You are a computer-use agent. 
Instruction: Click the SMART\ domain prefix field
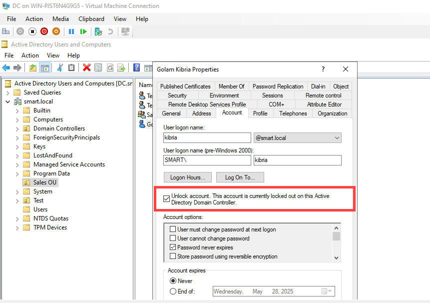(207, 160)
